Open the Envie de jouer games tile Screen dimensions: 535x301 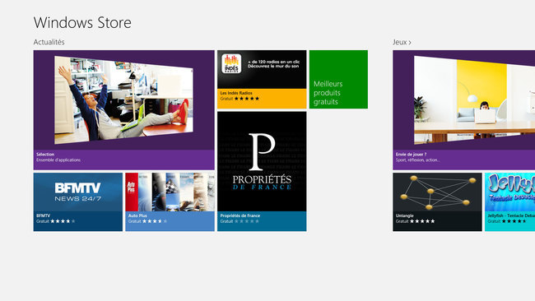[463, 109]
